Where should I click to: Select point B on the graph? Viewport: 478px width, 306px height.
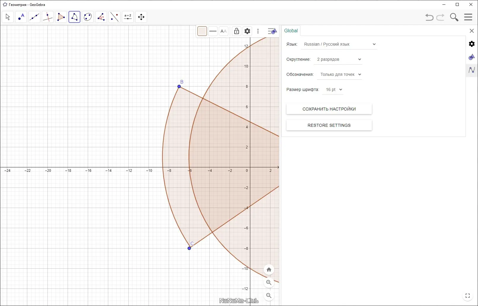[x=179, y=86]
